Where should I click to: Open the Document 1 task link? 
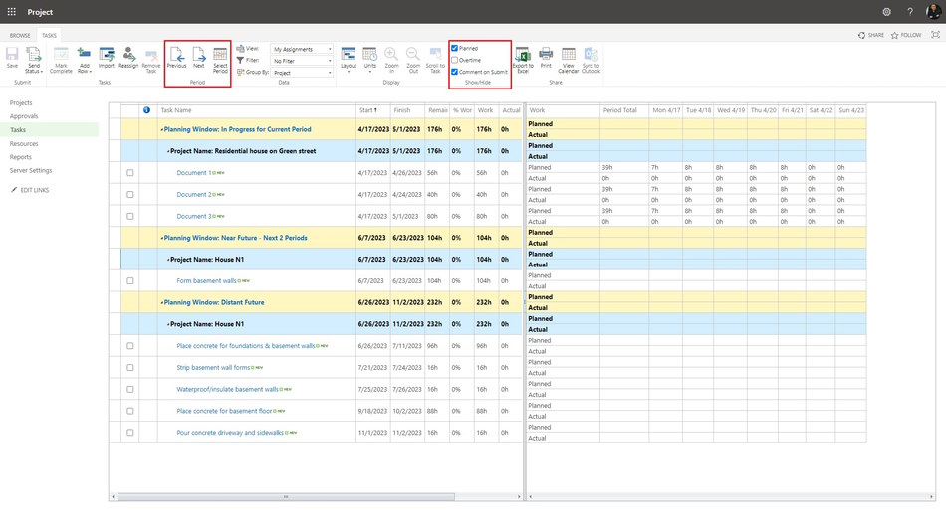[x=193, y=173]
